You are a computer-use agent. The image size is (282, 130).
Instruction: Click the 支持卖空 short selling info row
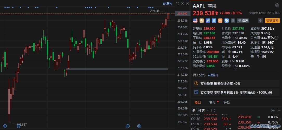coord(236,92)
